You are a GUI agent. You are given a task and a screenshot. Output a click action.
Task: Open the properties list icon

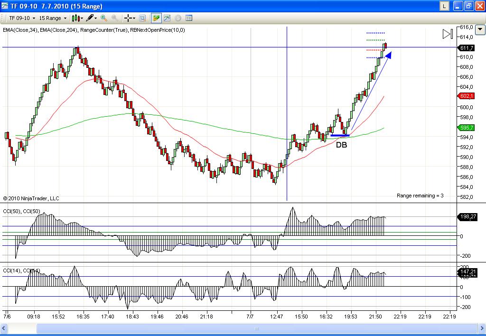coord(189,18)
